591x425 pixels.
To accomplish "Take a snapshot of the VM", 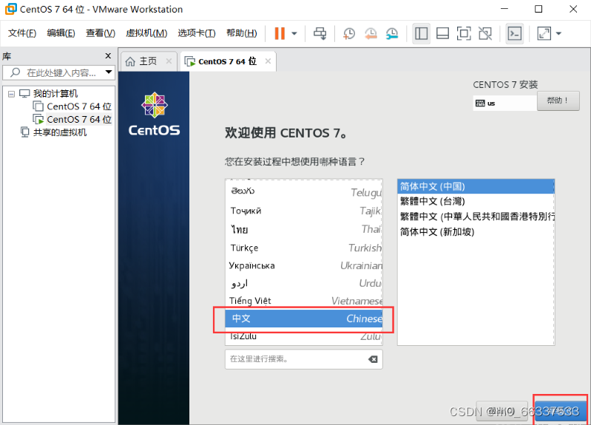I will (349, 33).
